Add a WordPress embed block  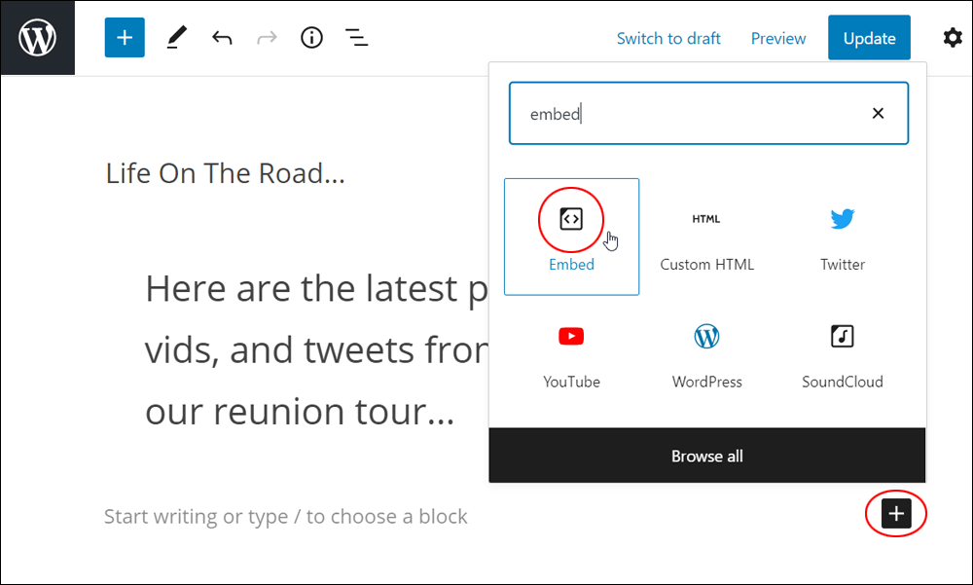coord(706,354)
